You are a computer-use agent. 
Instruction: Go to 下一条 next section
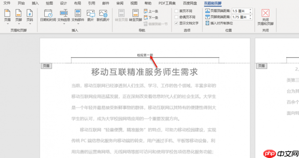point(151,18)
